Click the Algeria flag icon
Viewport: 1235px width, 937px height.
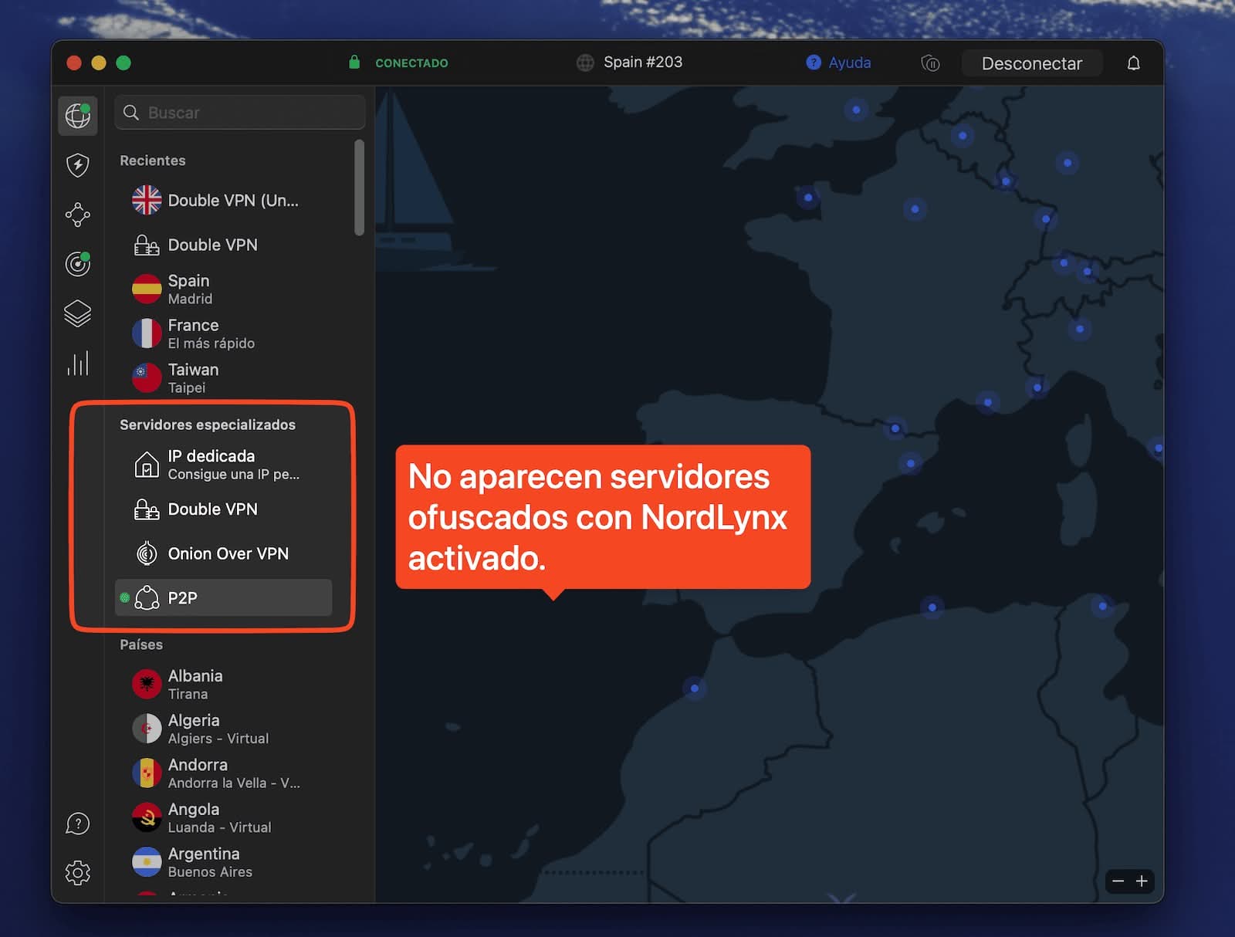147,729
